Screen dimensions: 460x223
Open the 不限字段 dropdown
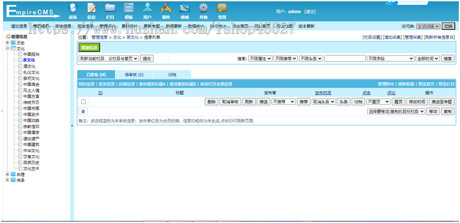click(390, 58)
